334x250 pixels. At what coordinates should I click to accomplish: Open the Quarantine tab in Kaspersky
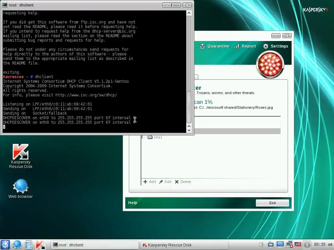pos(214,46)
